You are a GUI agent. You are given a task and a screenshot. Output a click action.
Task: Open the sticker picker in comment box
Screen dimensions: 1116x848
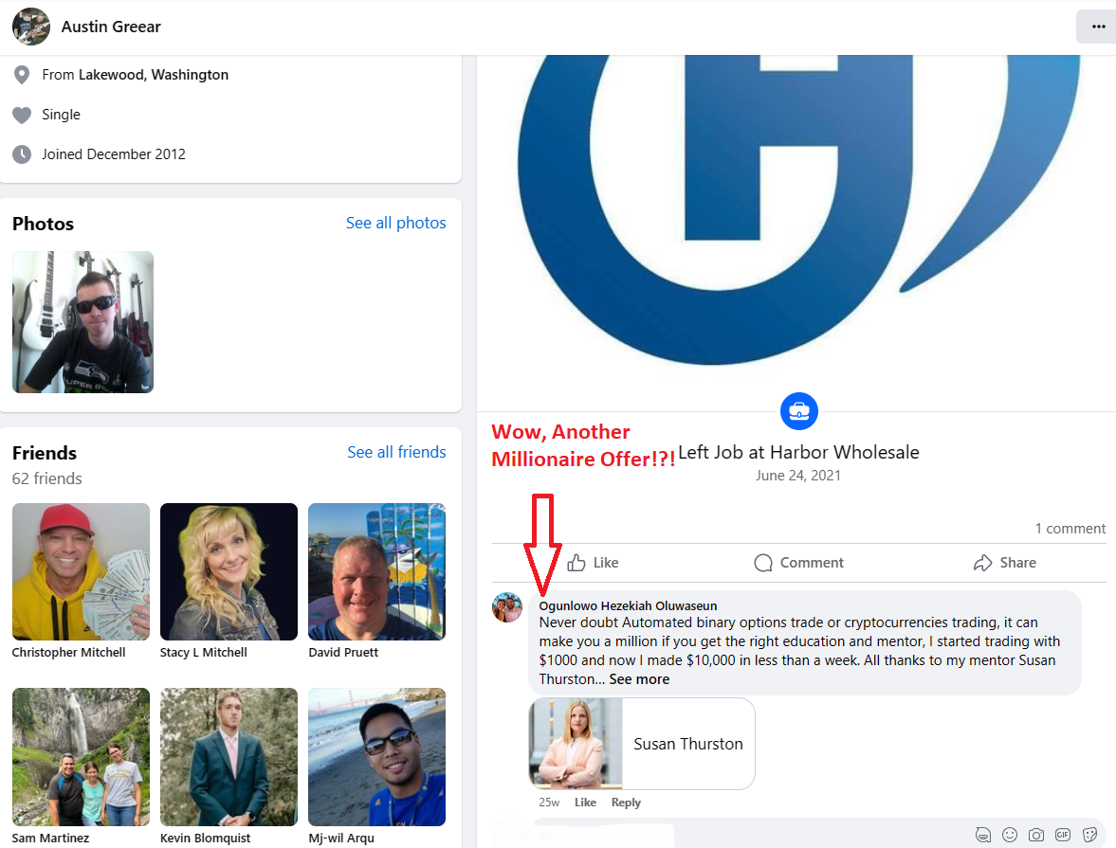(1089, 835)
